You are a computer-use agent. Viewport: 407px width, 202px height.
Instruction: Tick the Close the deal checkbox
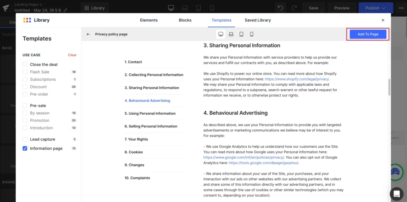point(25,64)
